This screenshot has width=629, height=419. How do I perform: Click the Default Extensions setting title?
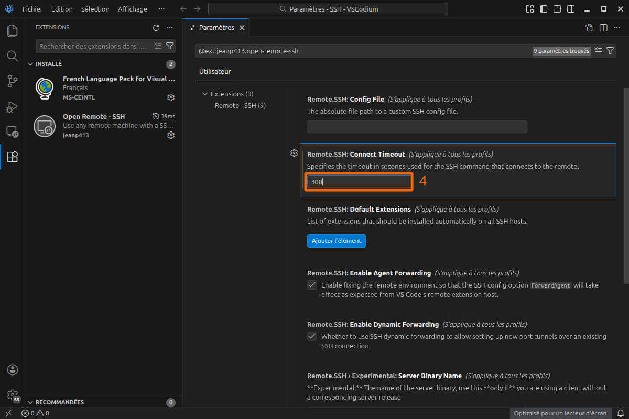[x=359, y=210]
